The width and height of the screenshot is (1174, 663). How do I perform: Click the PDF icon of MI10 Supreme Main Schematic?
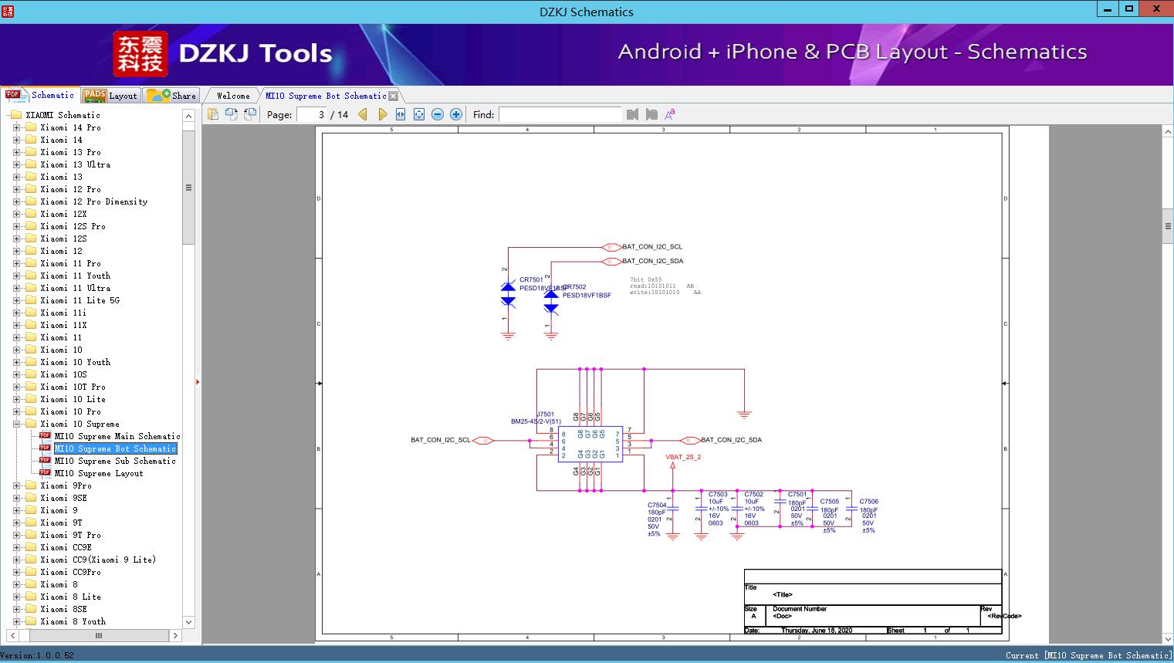45,436
